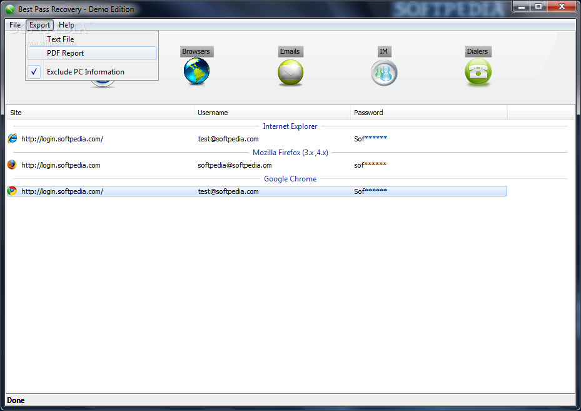Screen dimensions: 581x411
Task: Maximize the Best Pass Recovery window
Action: click(538, 6)
